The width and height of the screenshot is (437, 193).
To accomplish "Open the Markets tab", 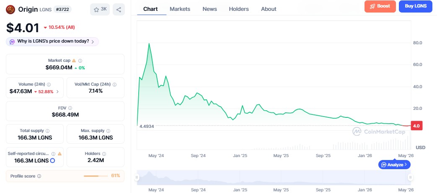I will click(180, 9).
